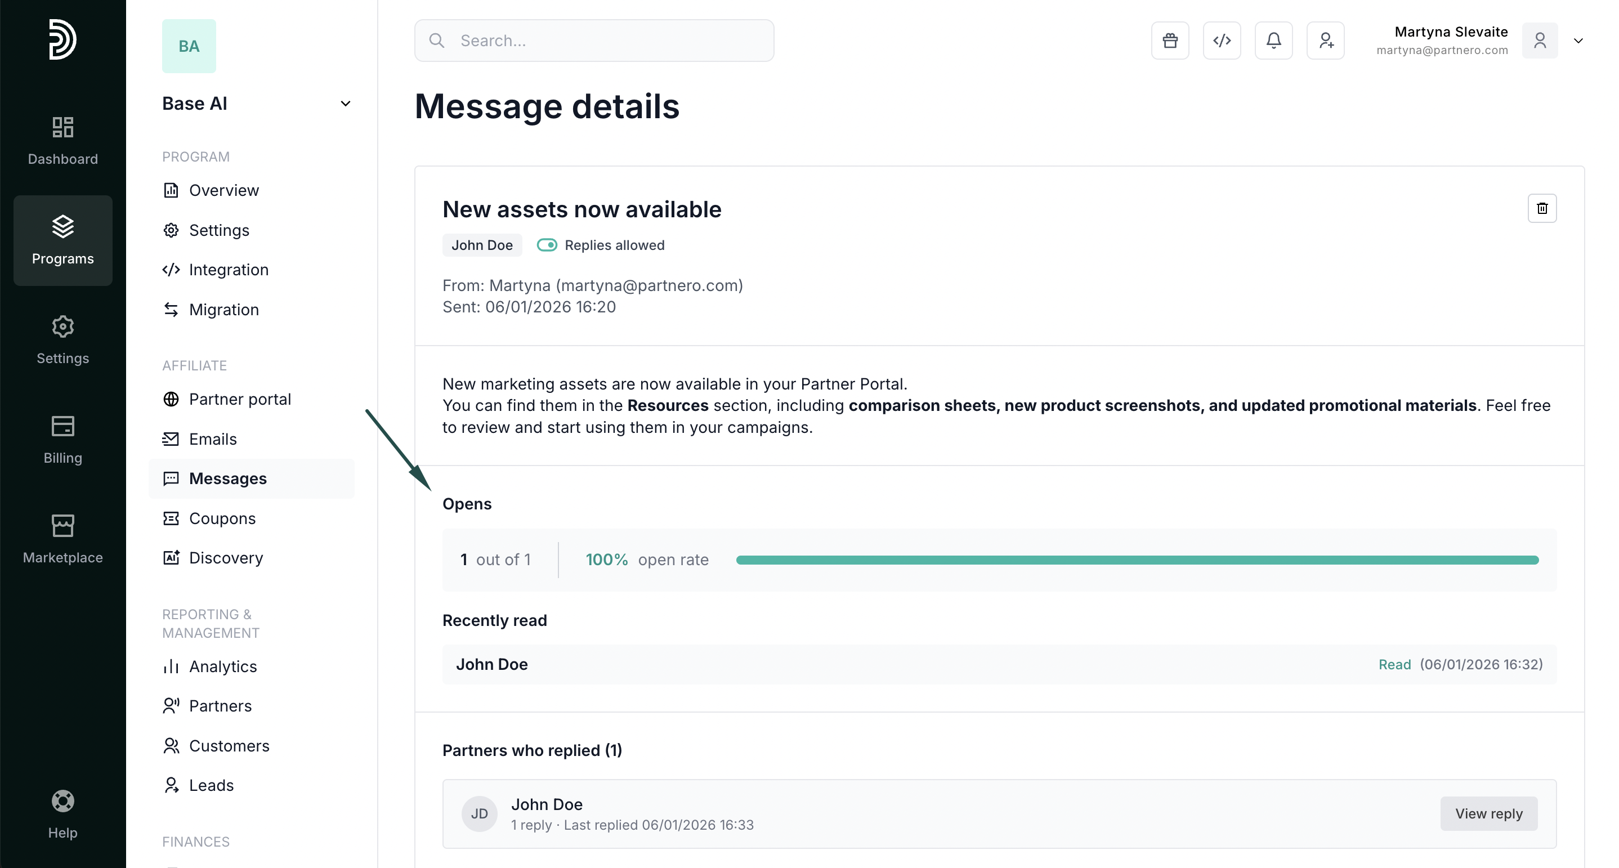This screenshot has height=868, width=1619.
Task: Open notifications bell
Action: click(x=1273, y=41)
